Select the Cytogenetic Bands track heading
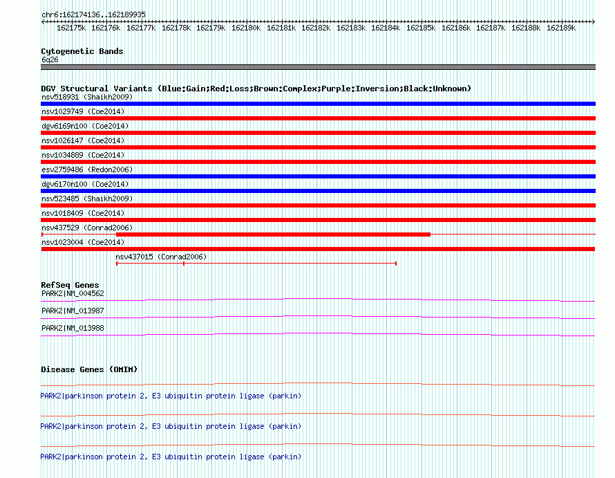Viewport: 615px width, 478px height. [x=82, y=51]
